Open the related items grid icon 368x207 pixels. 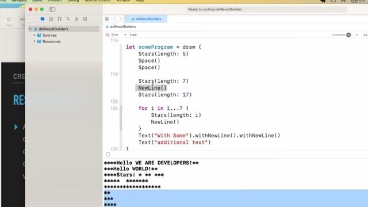click(x=107, y=19)
